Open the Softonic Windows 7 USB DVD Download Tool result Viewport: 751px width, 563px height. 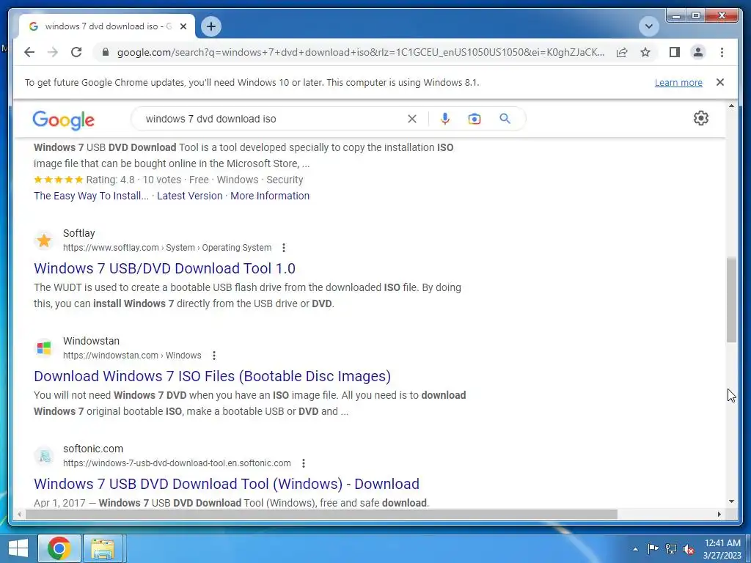pos(227,484)
